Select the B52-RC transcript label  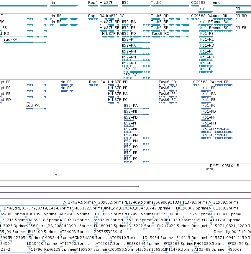coord(130,75)
